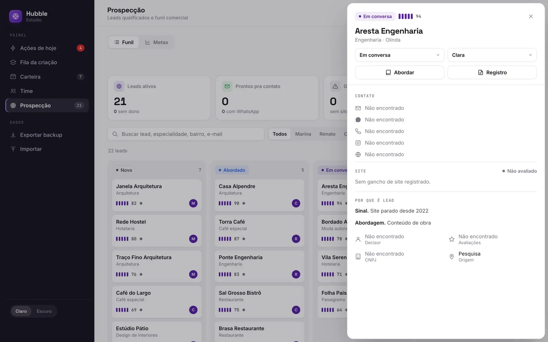Click owner avatar C on Café do Largo
548x342 pixels.
193,310
